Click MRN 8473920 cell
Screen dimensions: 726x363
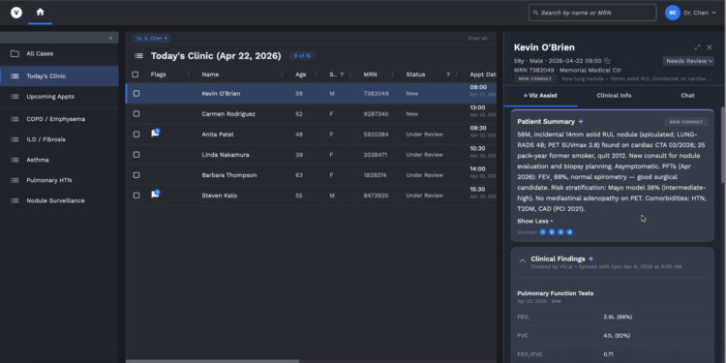[376, 196]
